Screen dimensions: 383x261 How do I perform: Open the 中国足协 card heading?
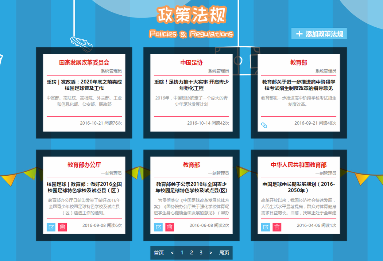[x=191, y=62]
